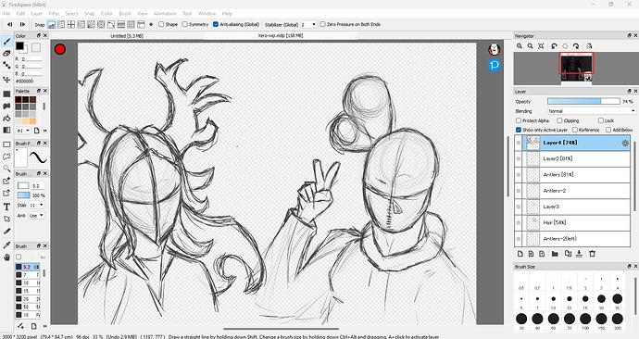The image size is (639, 339).
Task: Toggle Anti-aliasing (Global) checkbox
Action: (216, 24)
